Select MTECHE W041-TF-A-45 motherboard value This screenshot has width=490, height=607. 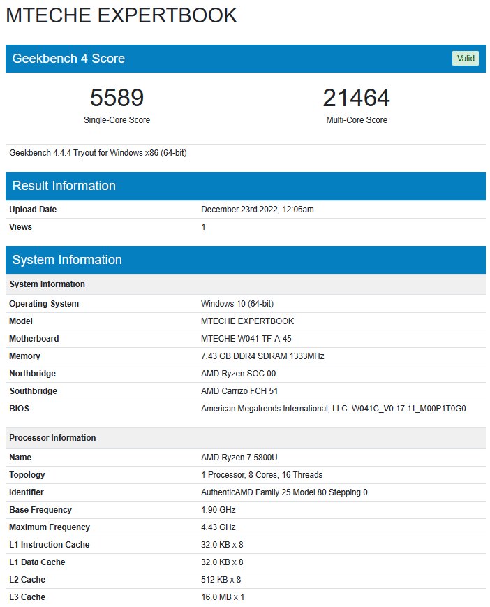click(x=246, y=339)
